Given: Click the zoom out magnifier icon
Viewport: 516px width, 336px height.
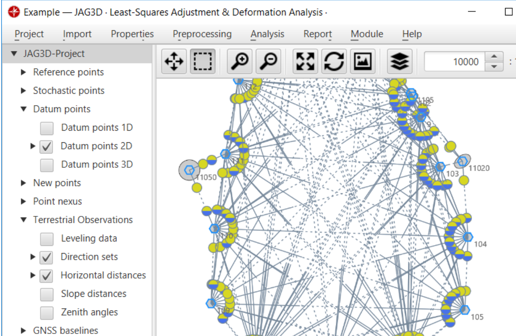Looking at the screenshot, I should click(268, 61).
